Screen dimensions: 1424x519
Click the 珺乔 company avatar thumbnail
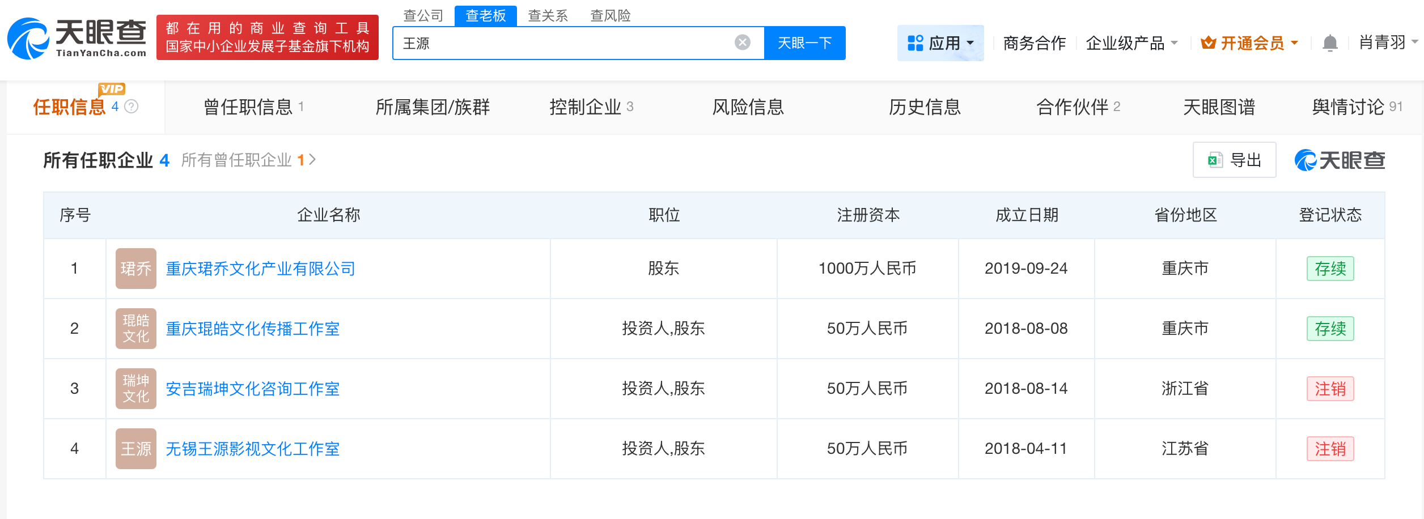click(x=135, y=269)
